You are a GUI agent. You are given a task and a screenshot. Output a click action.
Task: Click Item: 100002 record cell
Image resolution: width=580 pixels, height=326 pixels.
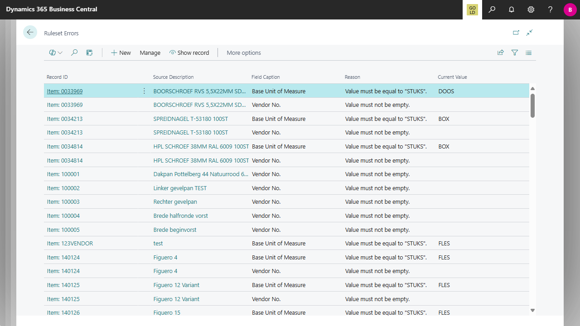tap(63, 188)
